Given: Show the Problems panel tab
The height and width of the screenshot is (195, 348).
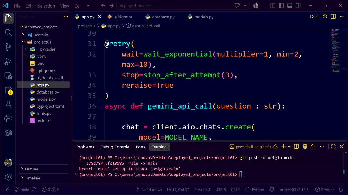Looking at the screenshot, I should (x=85, y=147).
